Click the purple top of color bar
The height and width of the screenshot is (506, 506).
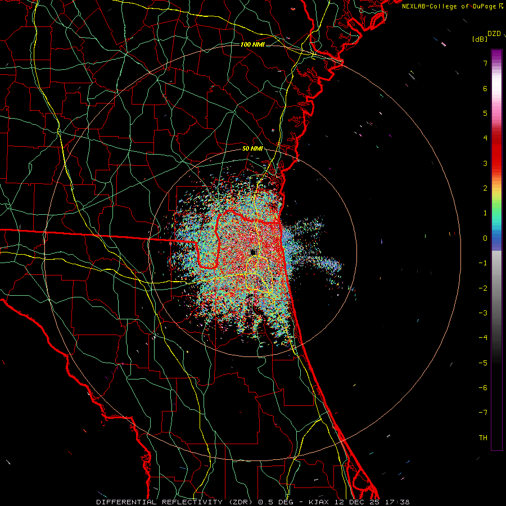(x=496, y=55)
